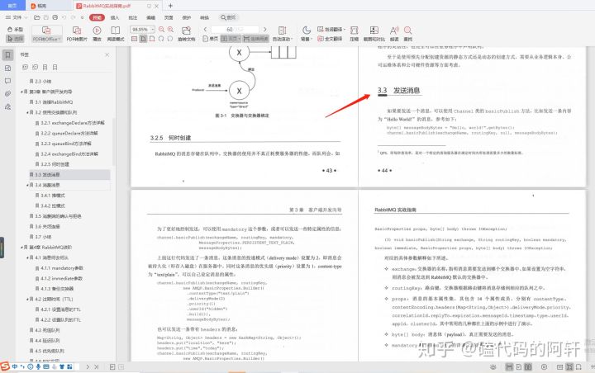Switch to the 开始 ribbon tab
The image size is (595, 373).
(x=97, y=17)
